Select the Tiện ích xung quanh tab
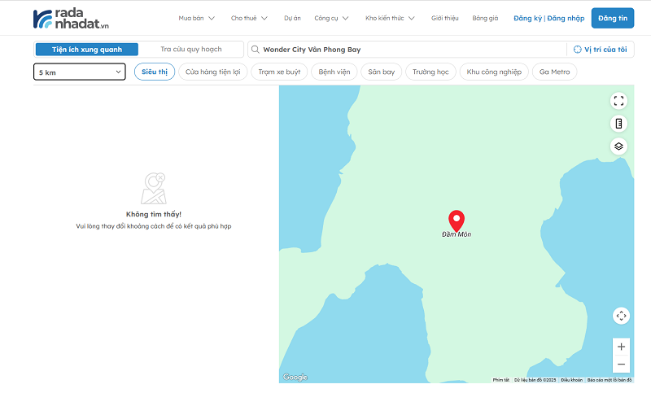651x393 pixels. point(87,50)
